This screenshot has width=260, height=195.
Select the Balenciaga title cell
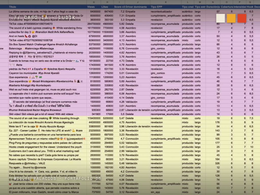coord(31,48)
